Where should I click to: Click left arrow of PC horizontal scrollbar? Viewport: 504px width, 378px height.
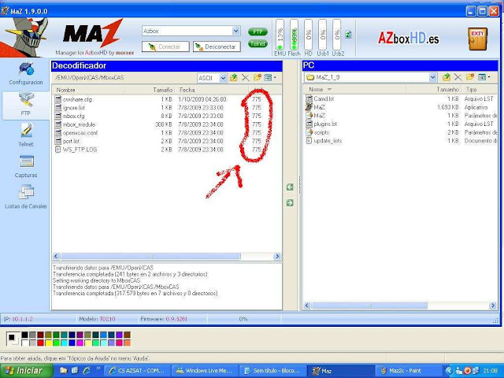tap(307, 306)
